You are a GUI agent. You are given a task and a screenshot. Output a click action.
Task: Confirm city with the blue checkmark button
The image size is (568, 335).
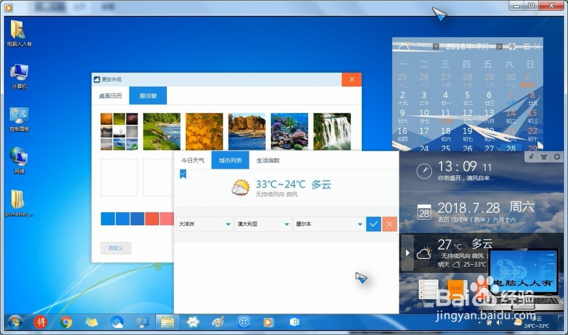[x=374, y=224]
